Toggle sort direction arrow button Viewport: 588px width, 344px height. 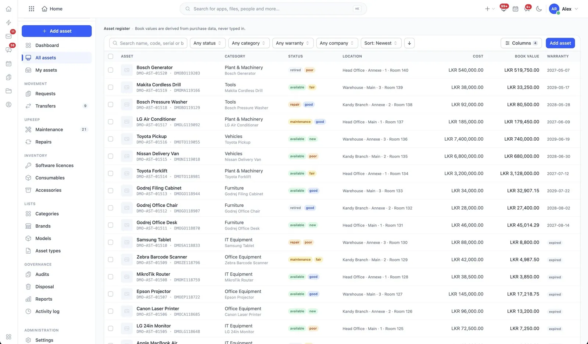point(409,43)
